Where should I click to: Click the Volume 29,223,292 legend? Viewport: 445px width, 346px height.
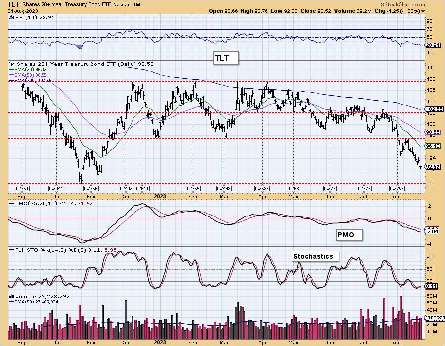[x=42, y=296]
